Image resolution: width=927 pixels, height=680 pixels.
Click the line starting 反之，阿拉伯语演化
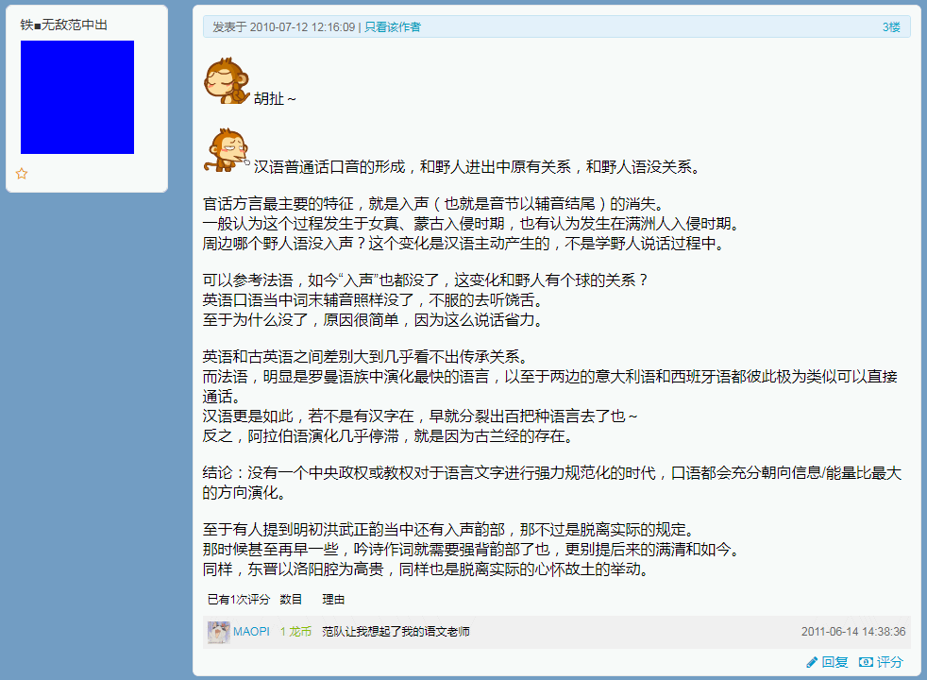click(388, 436)
